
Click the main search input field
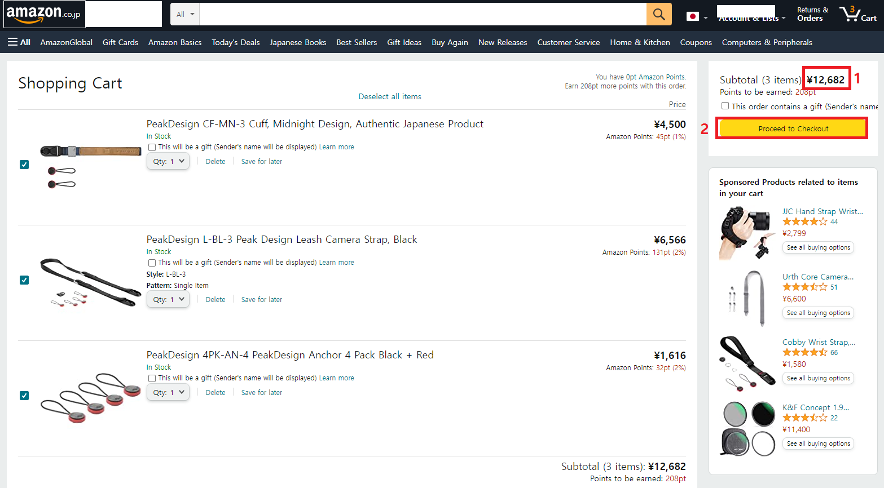pos(423,14)
